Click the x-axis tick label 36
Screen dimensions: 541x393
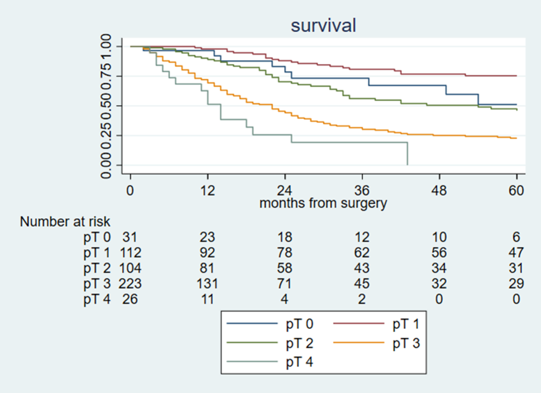coord(362,191)
